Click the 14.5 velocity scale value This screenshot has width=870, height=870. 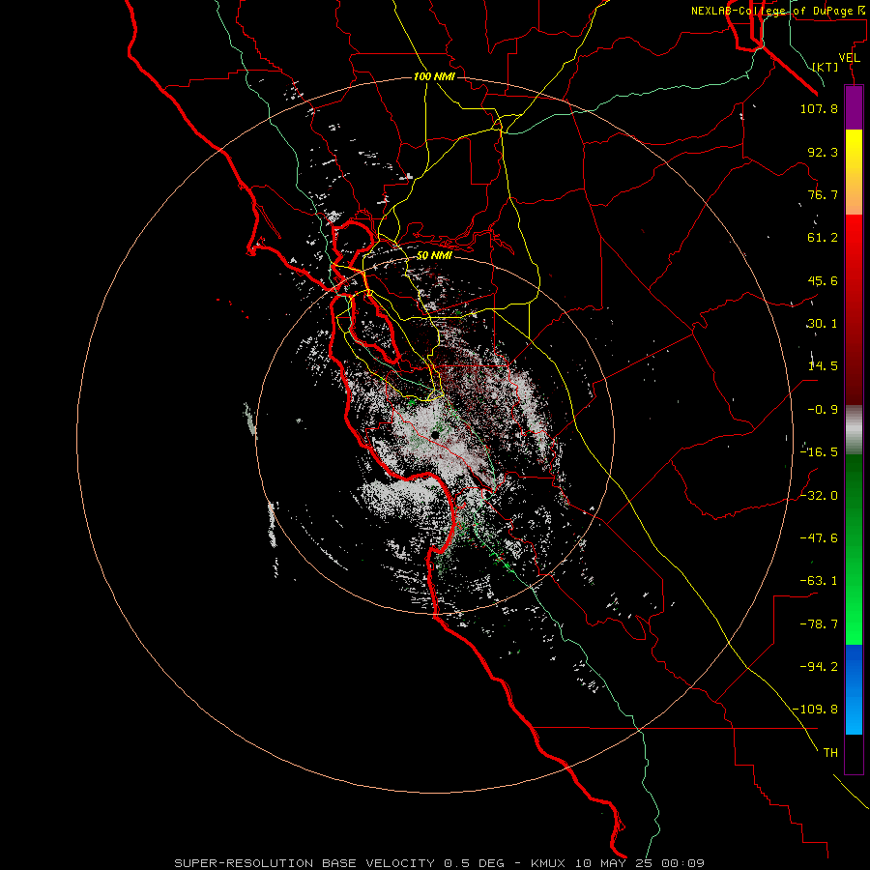[823, 366]
